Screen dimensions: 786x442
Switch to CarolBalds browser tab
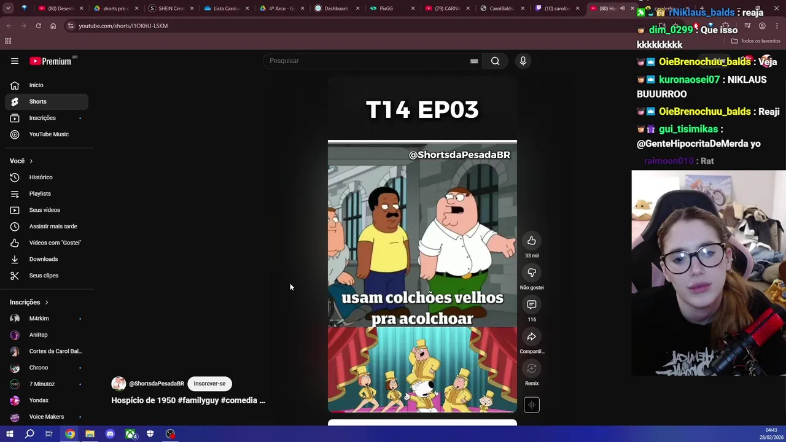click(x=500, y=9)
